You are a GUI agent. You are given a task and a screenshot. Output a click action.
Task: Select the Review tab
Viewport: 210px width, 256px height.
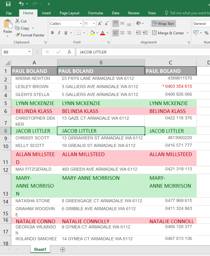click(134, 13)
